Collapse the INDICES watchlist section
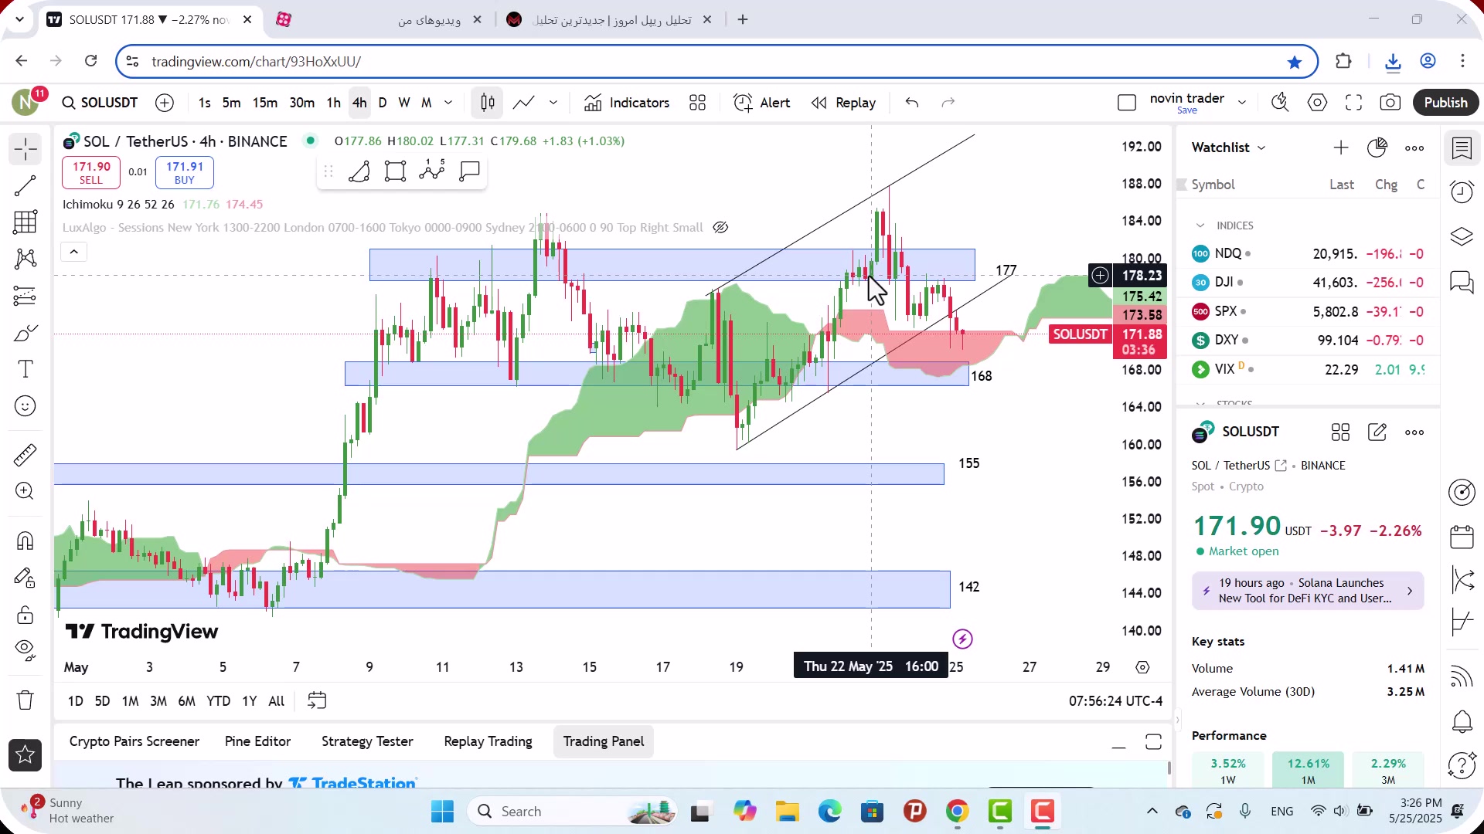The width and height of the screenshot is (1484, 834). pos(1200,225)
